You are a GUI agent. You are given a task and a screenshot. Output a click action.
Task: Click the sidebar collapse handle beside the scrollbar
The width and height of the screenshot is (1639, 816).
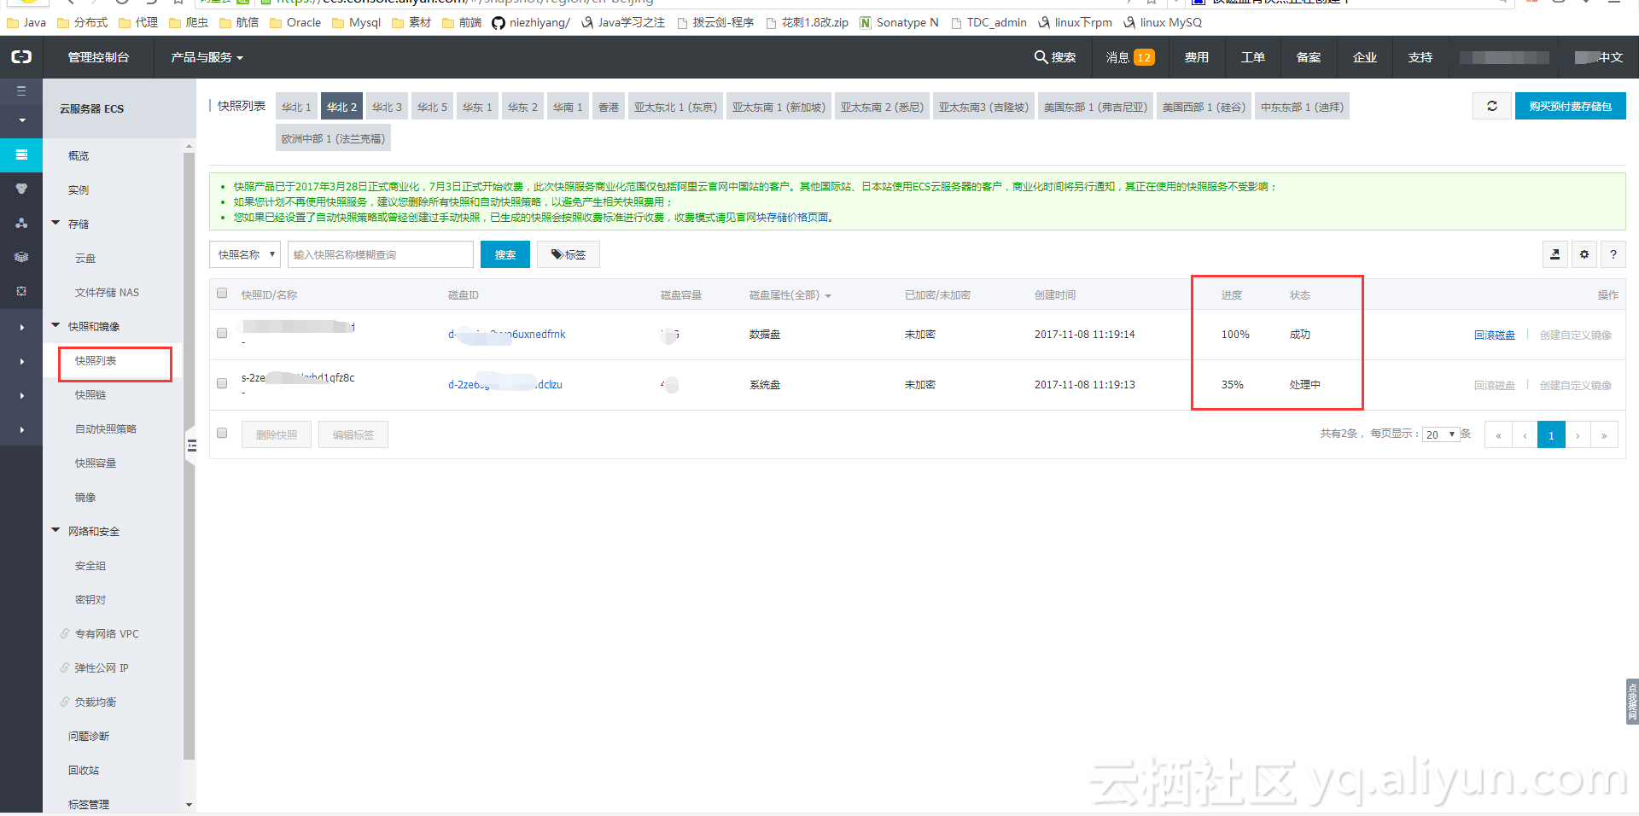pyautogui.click(x=191, y=446)
